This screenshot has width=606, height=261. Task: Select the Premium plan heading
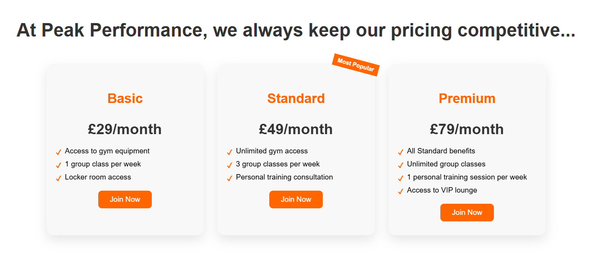(x=467, y=98)
